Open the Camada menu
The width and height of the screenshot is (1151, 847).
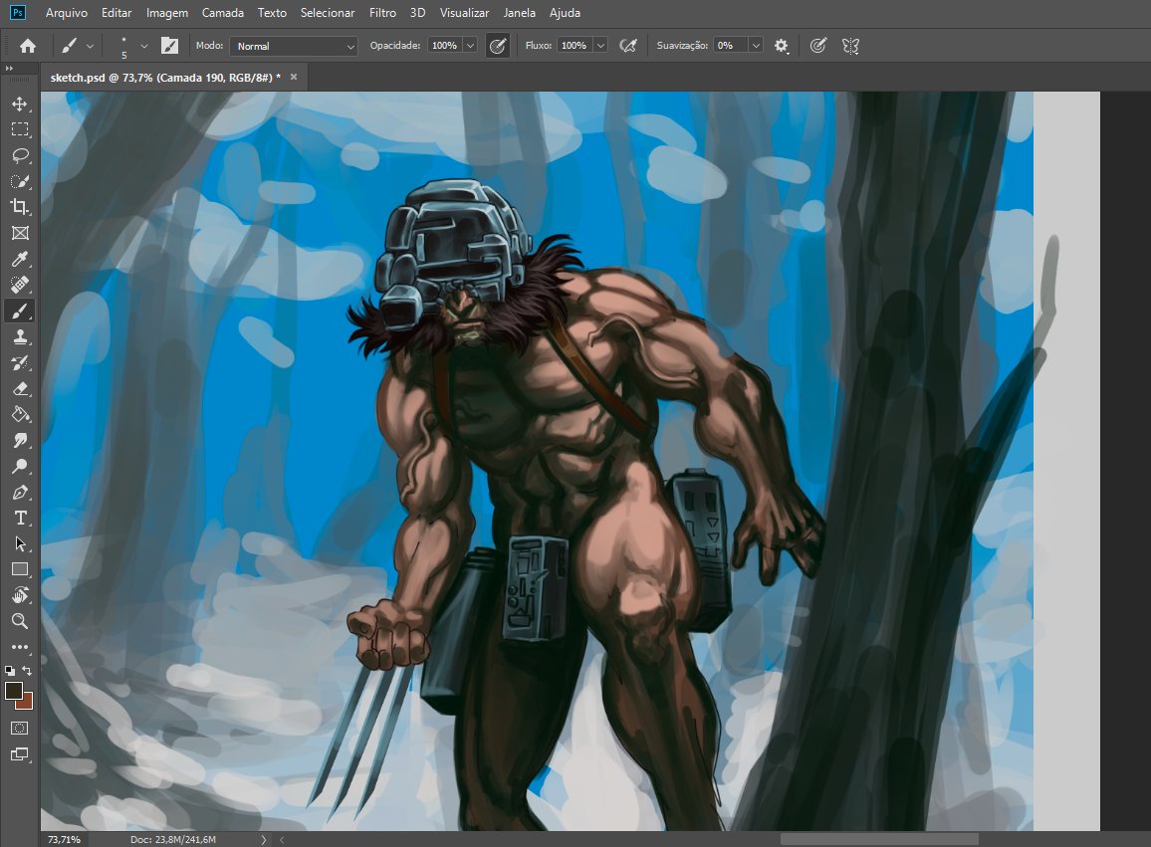point(222,13)
